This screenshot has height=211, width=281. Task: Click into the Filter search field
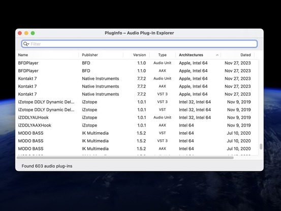click(x=139, y=44)
